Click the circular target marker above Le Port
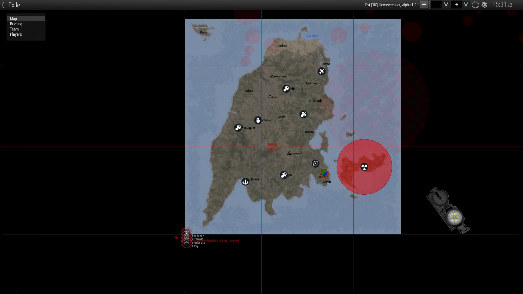 (315, 163)
